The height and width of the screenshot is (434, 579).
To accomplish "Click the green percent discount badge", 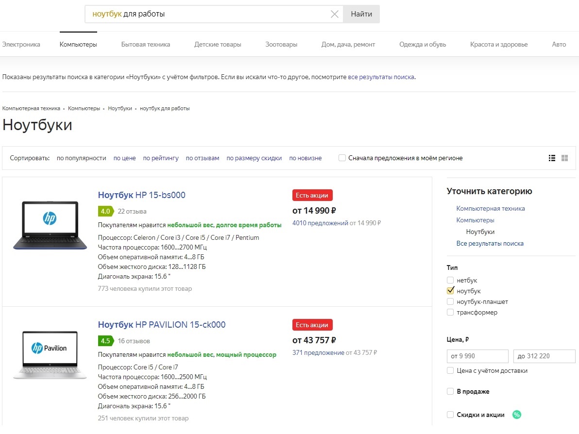I will tap(517, 415).
